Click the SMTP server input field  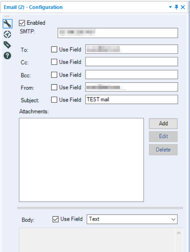coord(118,33)
